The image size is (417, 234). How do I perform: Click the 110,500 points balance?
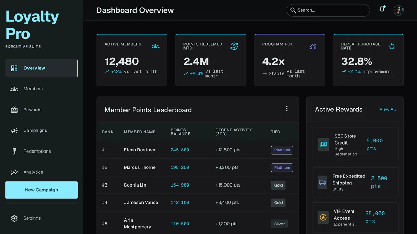click(180, 224)
